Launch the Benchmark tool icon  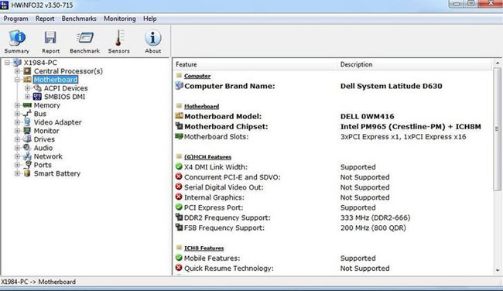pyautogui.click(x=85, y=38)
